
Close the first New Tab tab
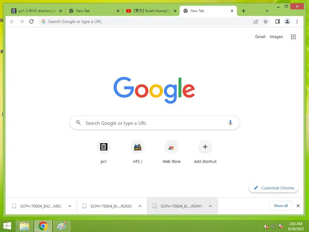click(118, 11)
